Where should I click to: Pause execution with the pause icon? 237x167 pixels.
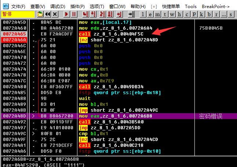pyautogui.click(x=74, y=14)
